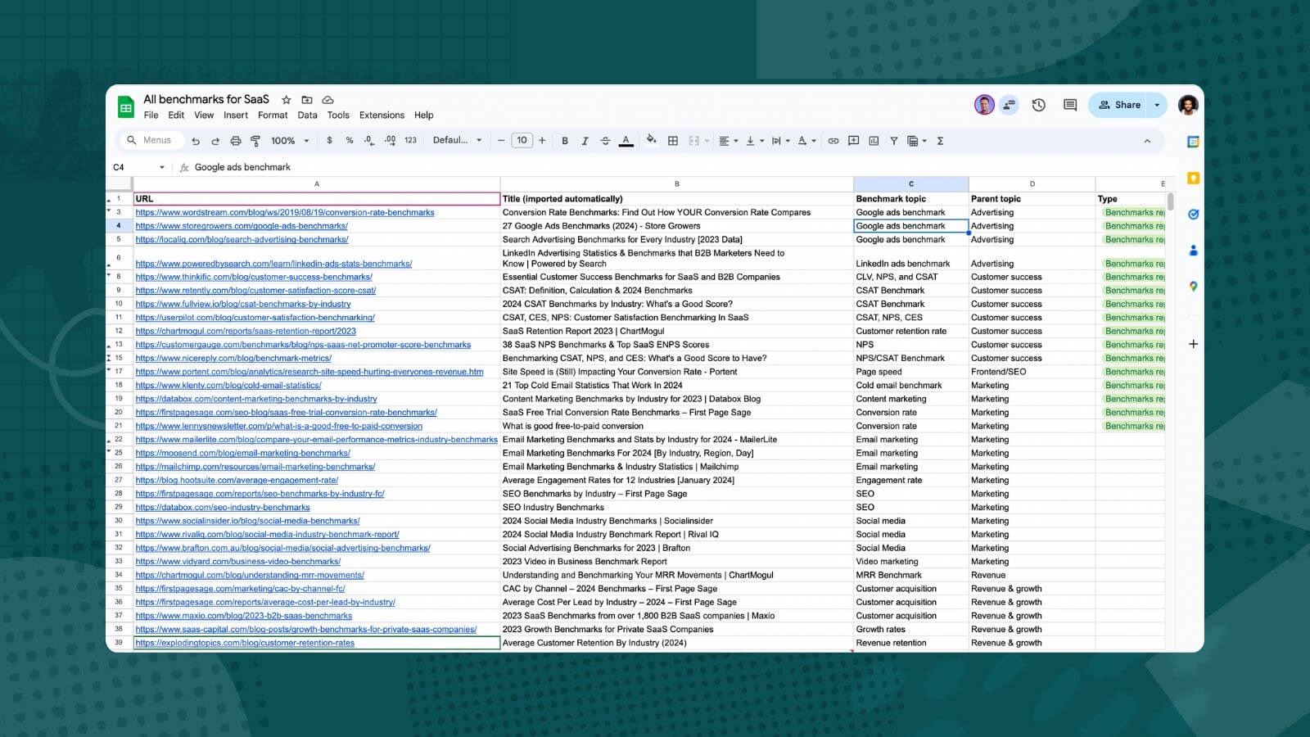1310x737 pixels.
Task: Open the Extensions menu
Action: (x=382, y=115)
